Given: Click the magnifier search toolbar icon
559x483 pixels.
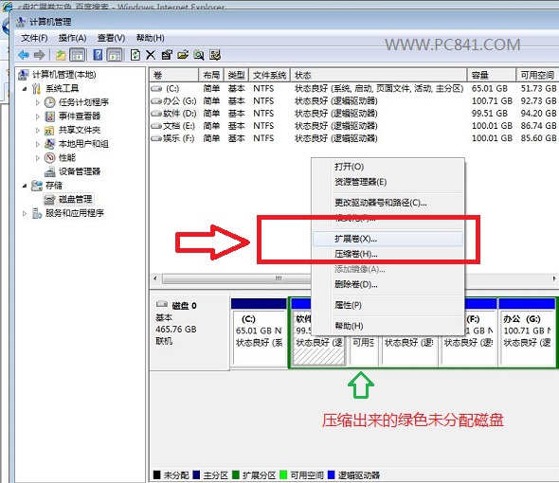Looking at the screenshot, I should pos(199,55).
